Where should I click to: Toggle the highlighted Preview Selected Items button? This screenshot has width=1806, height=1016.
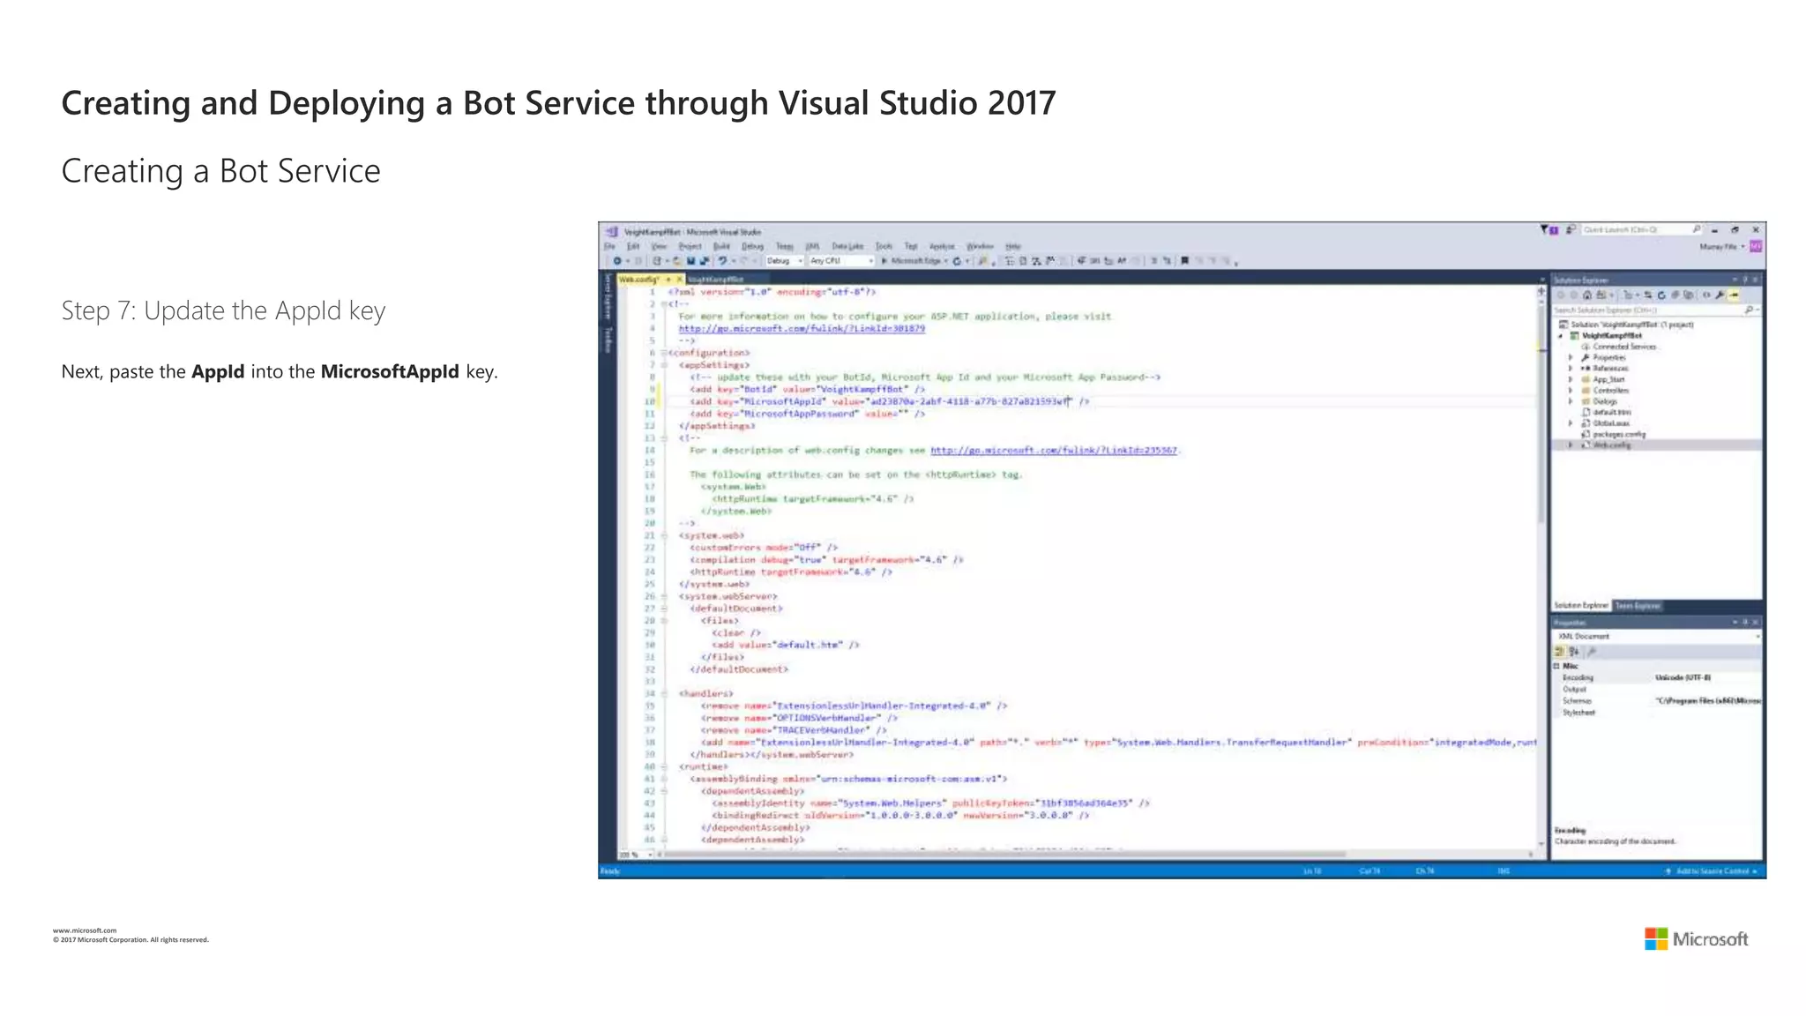coord(1734,295)
